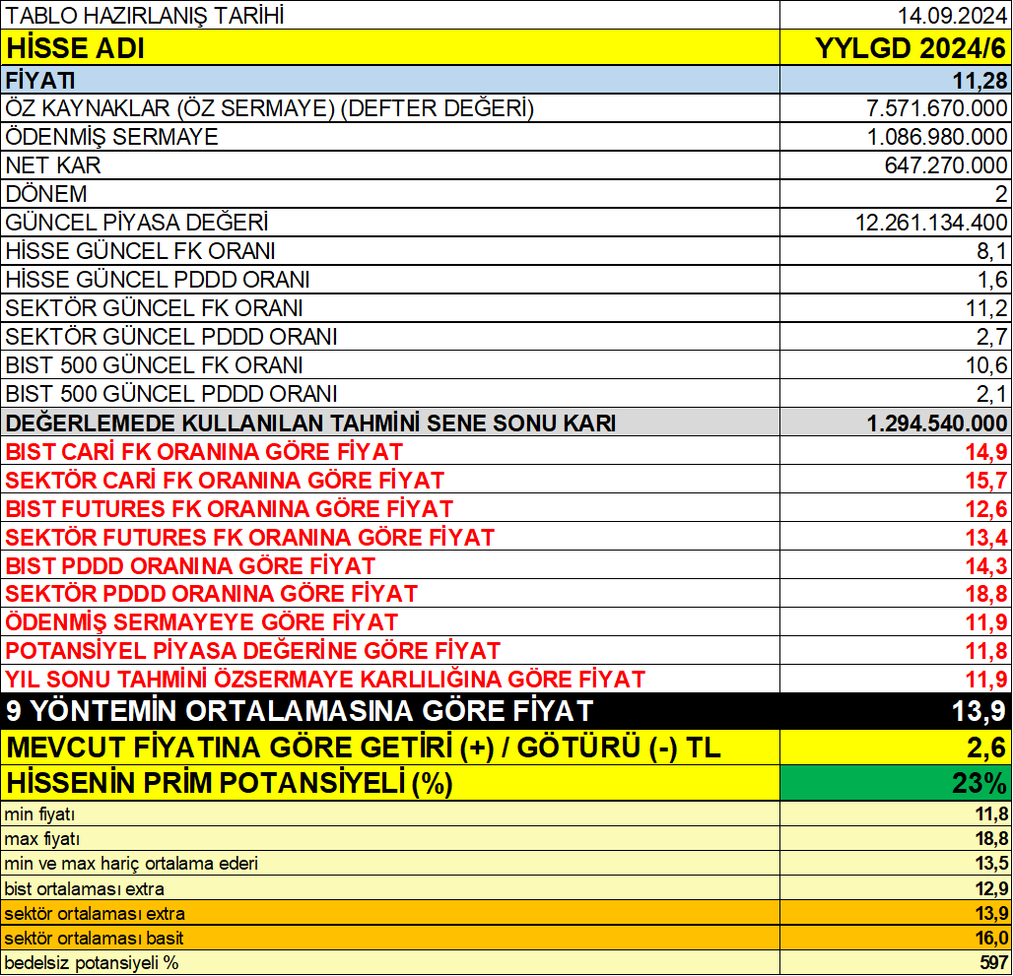This screenshot has height=976, width=1013.
Task: Click the FK value 8,1
Action: click(x=991, y=251)
